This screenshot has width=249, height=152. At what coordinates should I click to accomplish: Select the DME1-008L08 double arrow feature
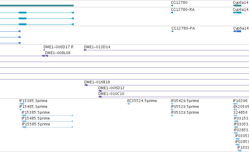tap(45, 56)
